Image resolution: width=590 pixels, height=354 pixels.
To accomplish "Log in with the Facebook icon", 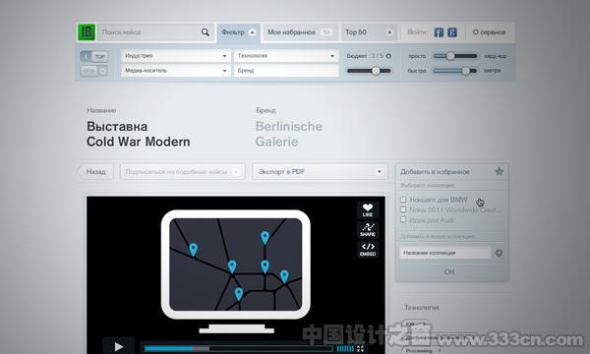I will click(439, 32).
